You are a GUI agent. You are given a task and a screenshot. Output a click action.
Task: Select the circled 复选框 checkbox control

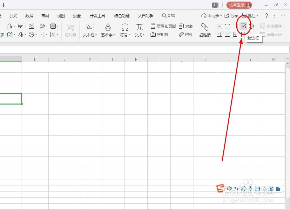click(x=243, y=26)
